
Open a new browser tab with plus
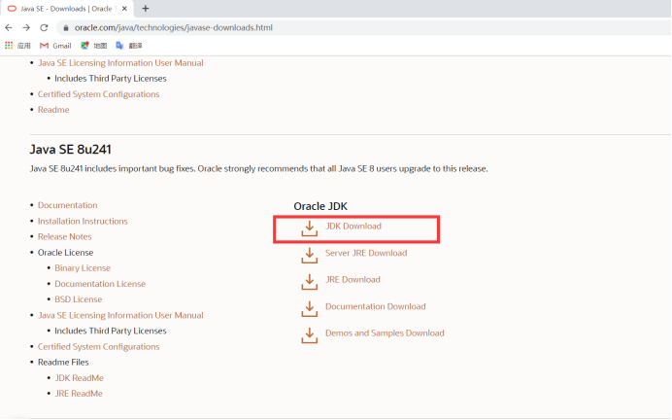tap(146, 8)
